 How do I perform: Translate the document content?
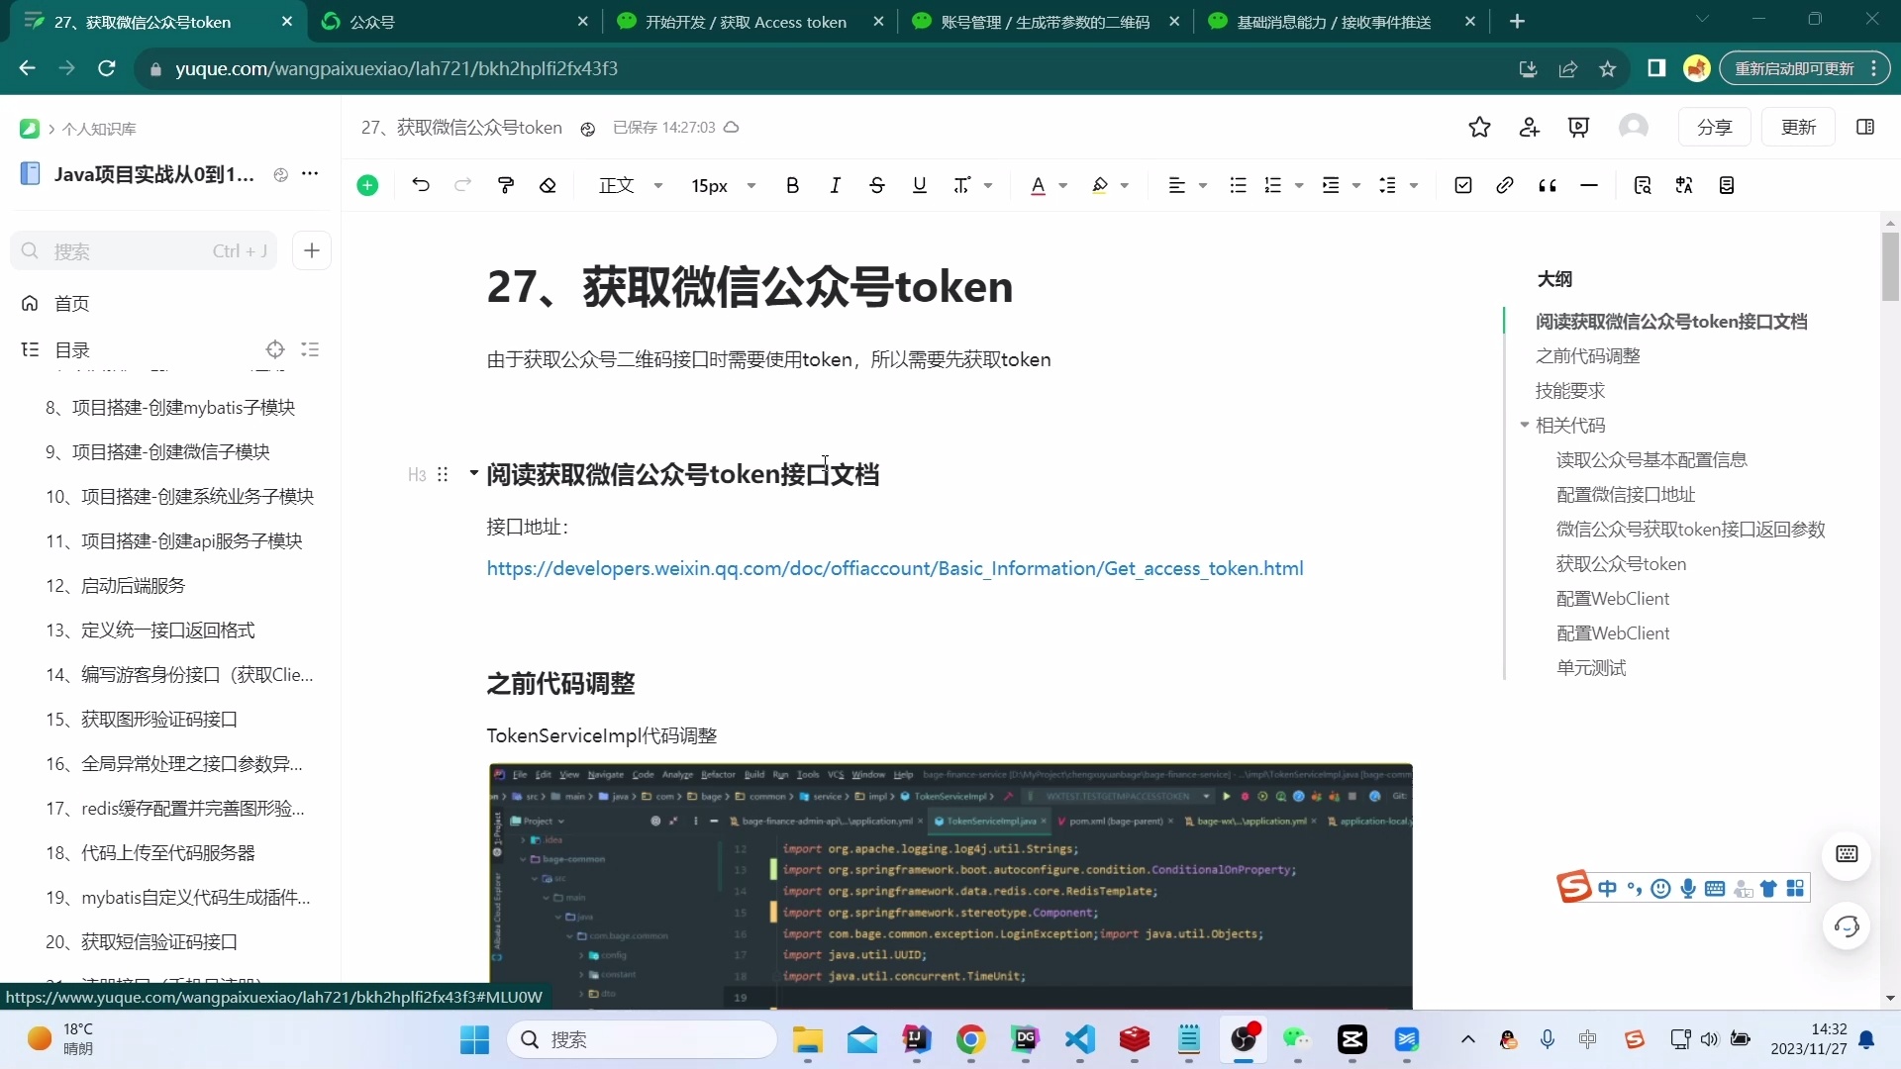(x=1684, y=185)
